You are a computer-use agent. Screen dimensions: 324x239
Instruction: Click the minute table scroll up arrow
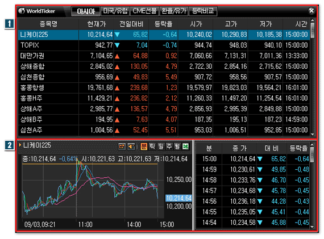(x=312, y=145)
